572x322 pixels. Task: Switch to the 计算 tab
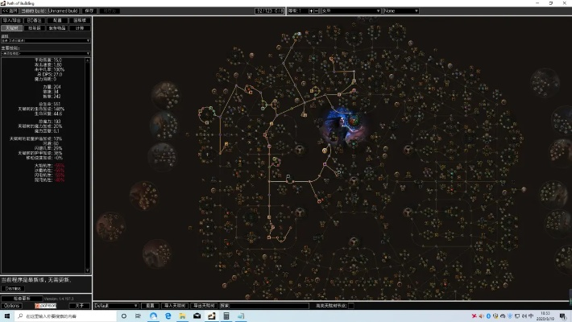click(x=80, y=27)
